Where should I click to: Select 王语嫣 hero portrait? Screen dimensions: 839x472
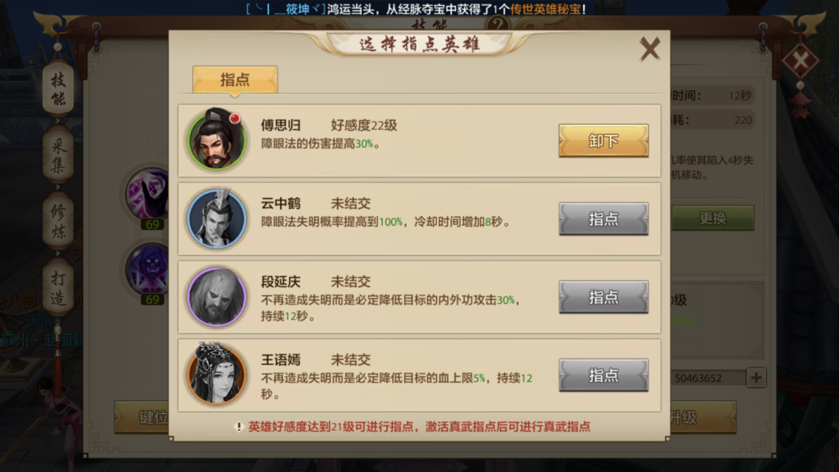(217, 374)
